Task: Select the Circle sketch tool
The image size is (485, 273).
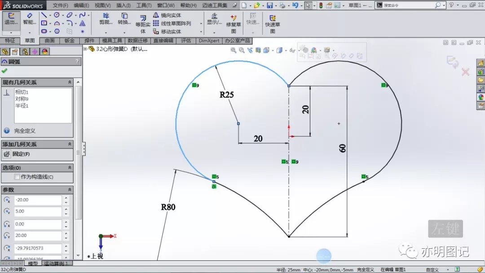Action: coord(57,15)
